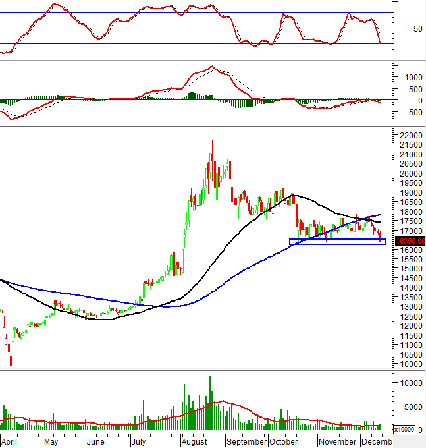
Task: Select the MACD red line peak
Action: pyautogui.click(x=211, y=66)
